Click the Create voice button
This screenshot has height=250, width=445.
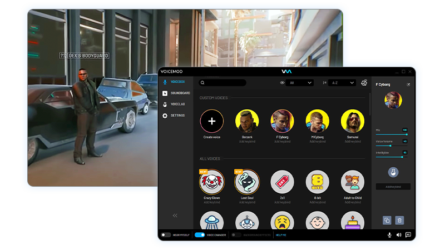click(x=211, y=121)
